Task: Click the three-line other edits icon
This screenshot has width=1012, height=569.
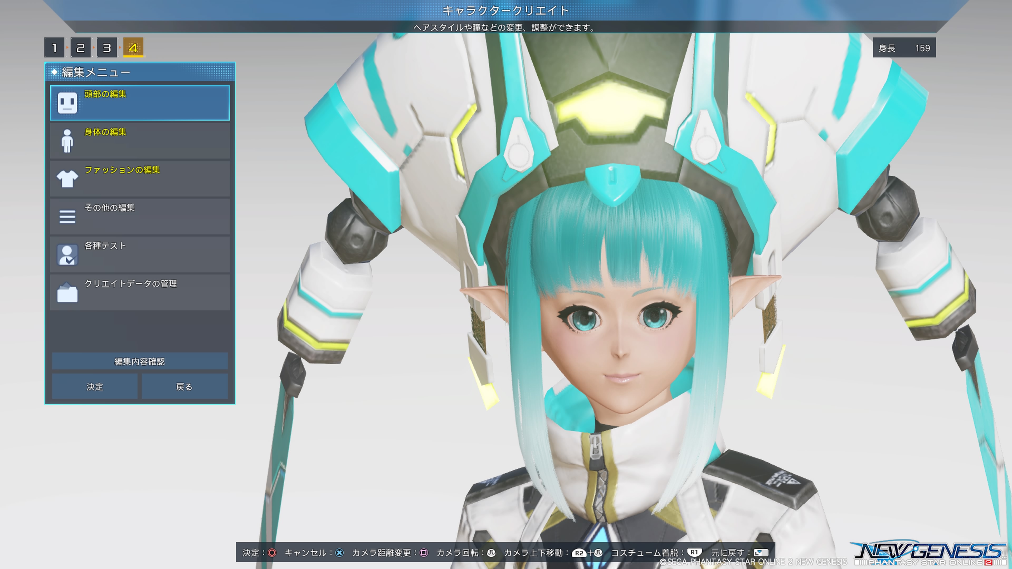Action: [67, 217]
